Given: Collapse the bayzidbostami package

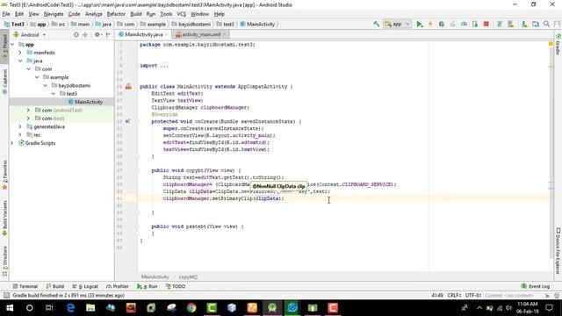Looking at the screenshot, I should (45, 85).
